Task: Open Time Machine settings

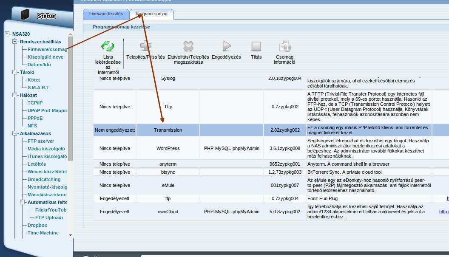Action: [43, 233]
